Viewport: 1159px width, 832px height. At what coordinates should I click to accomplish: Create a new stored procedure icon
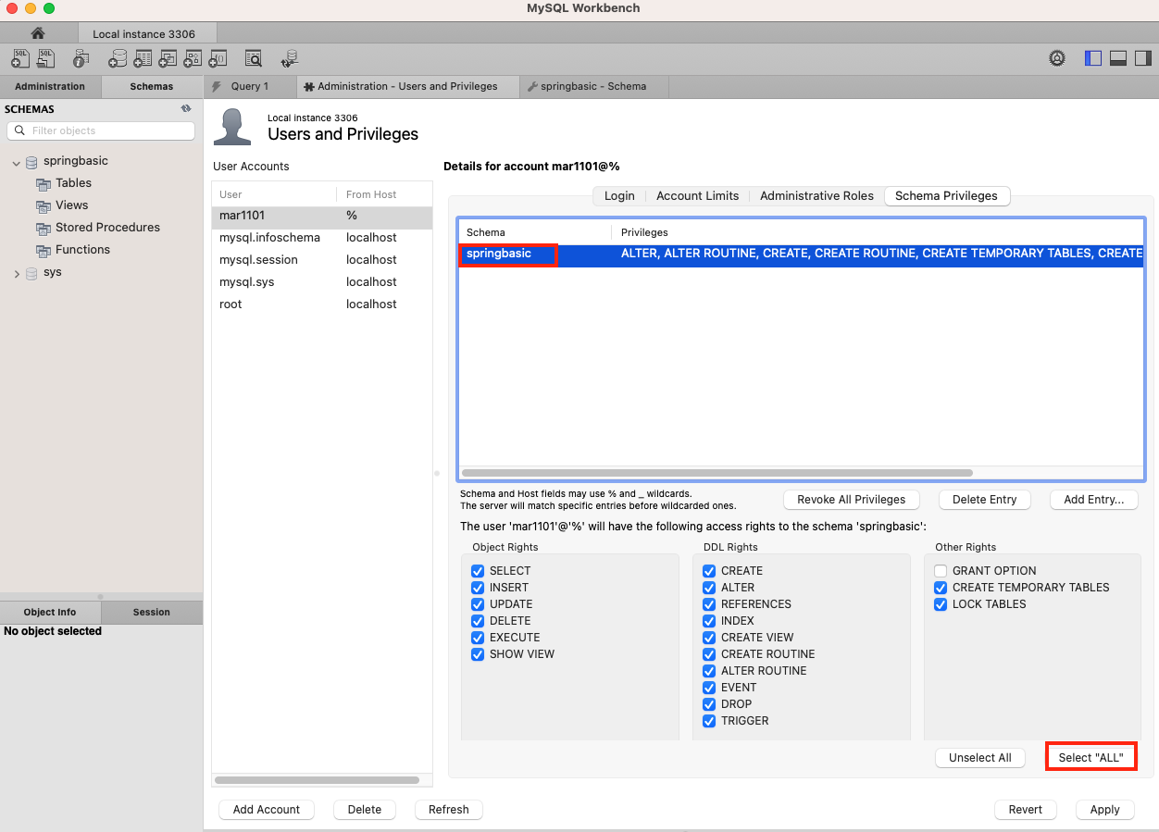(193, 58)
